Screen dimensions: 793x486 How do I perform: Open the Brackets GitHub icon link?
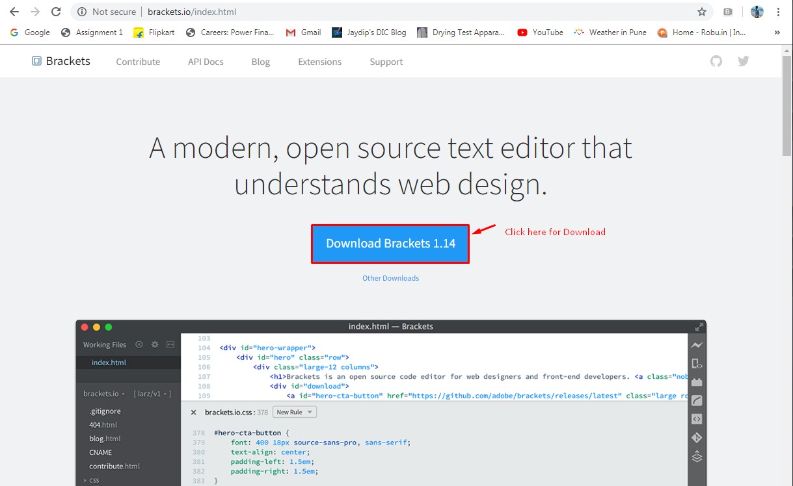(716, 61)
